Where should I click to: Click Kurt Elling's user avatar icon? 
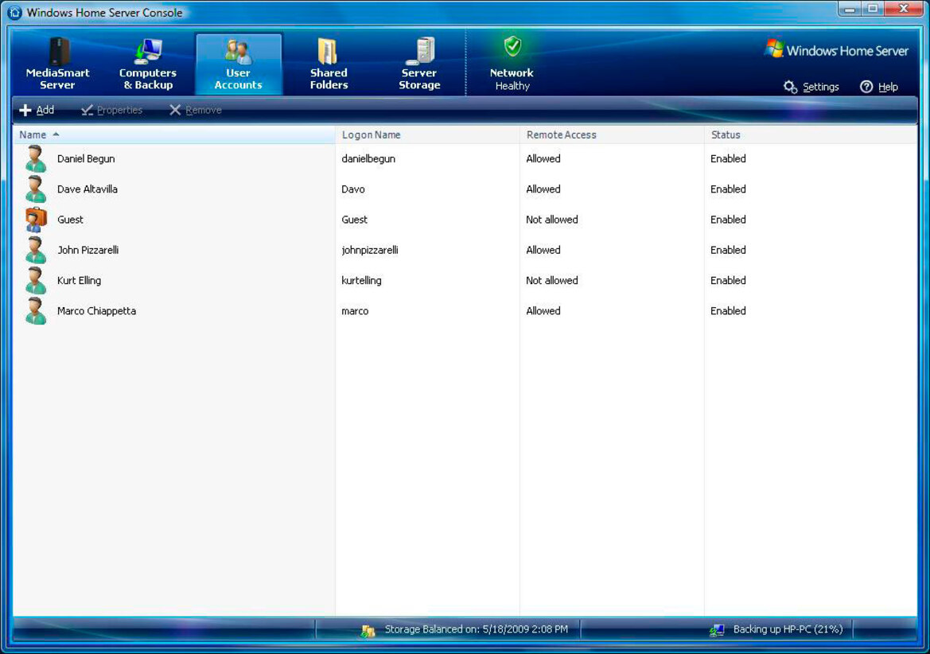36,280
